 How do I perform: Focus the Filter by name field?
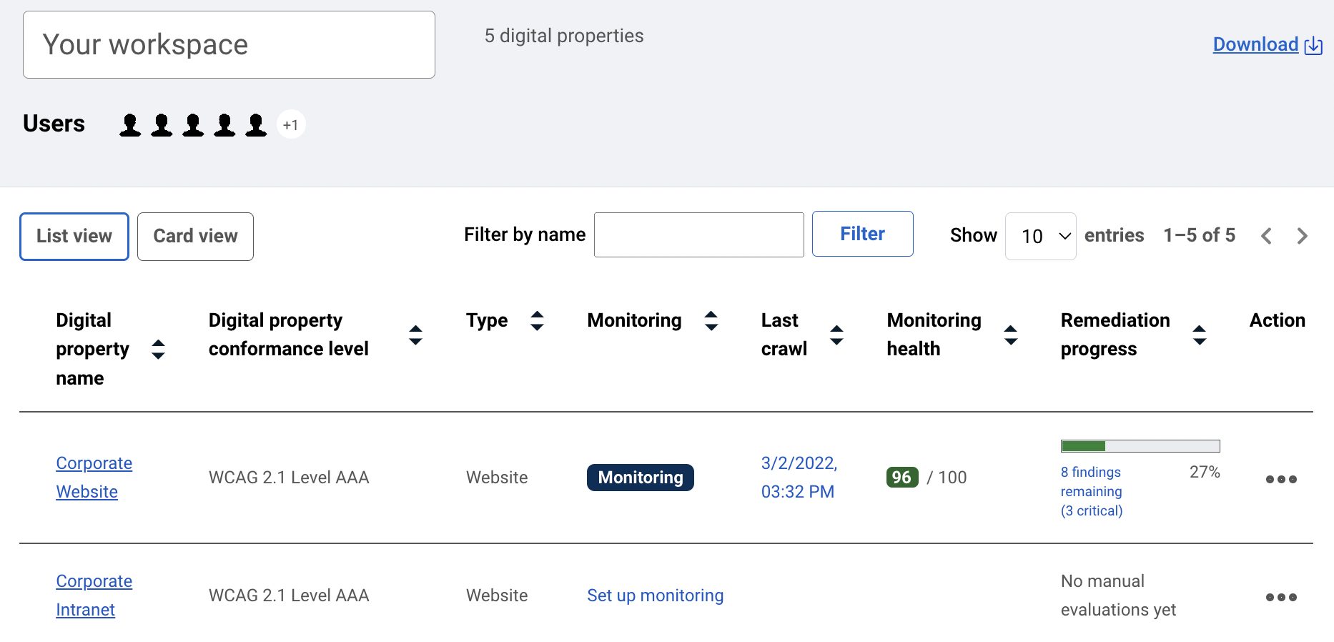(698, 234)
